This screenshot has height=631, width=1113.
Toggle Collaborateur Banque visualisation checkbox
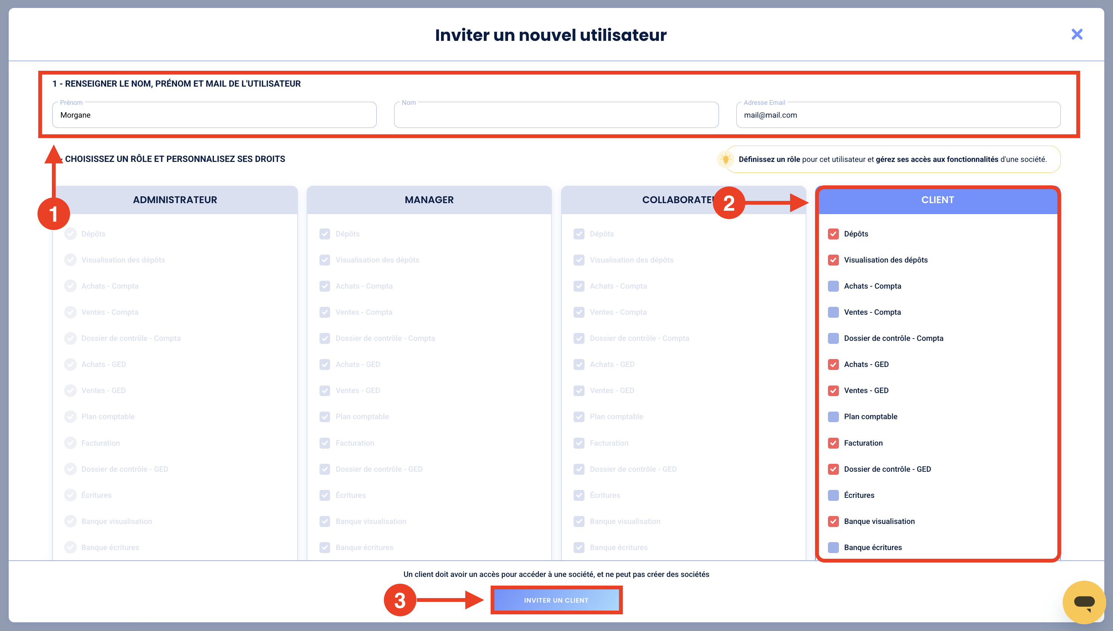[x=579, y=521]
